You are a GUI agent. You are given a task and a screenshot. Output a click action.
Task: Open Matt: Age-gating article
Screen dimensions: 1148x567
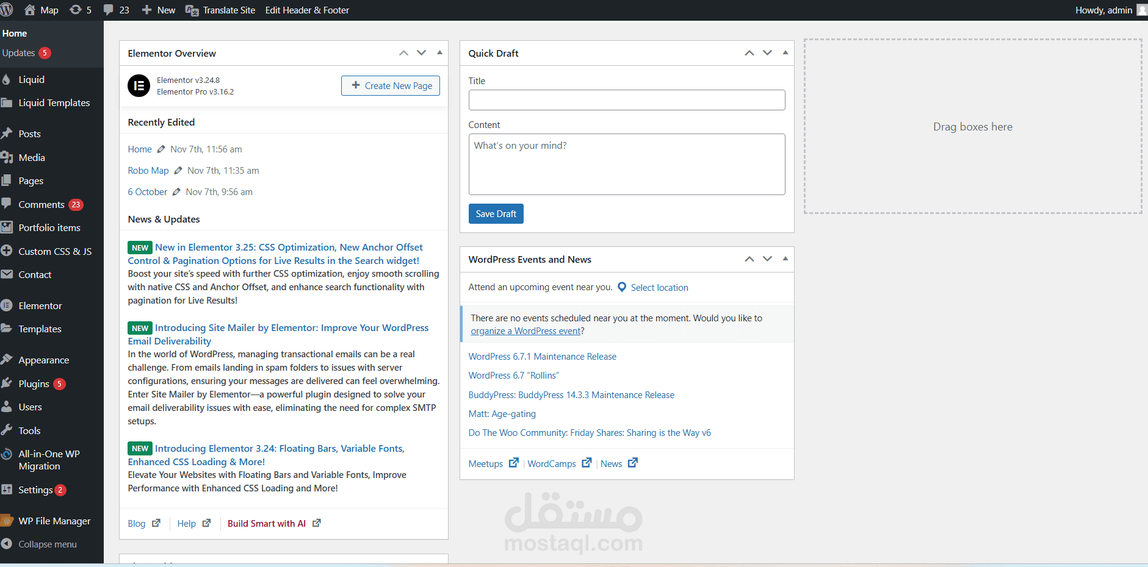click(502, 413)
